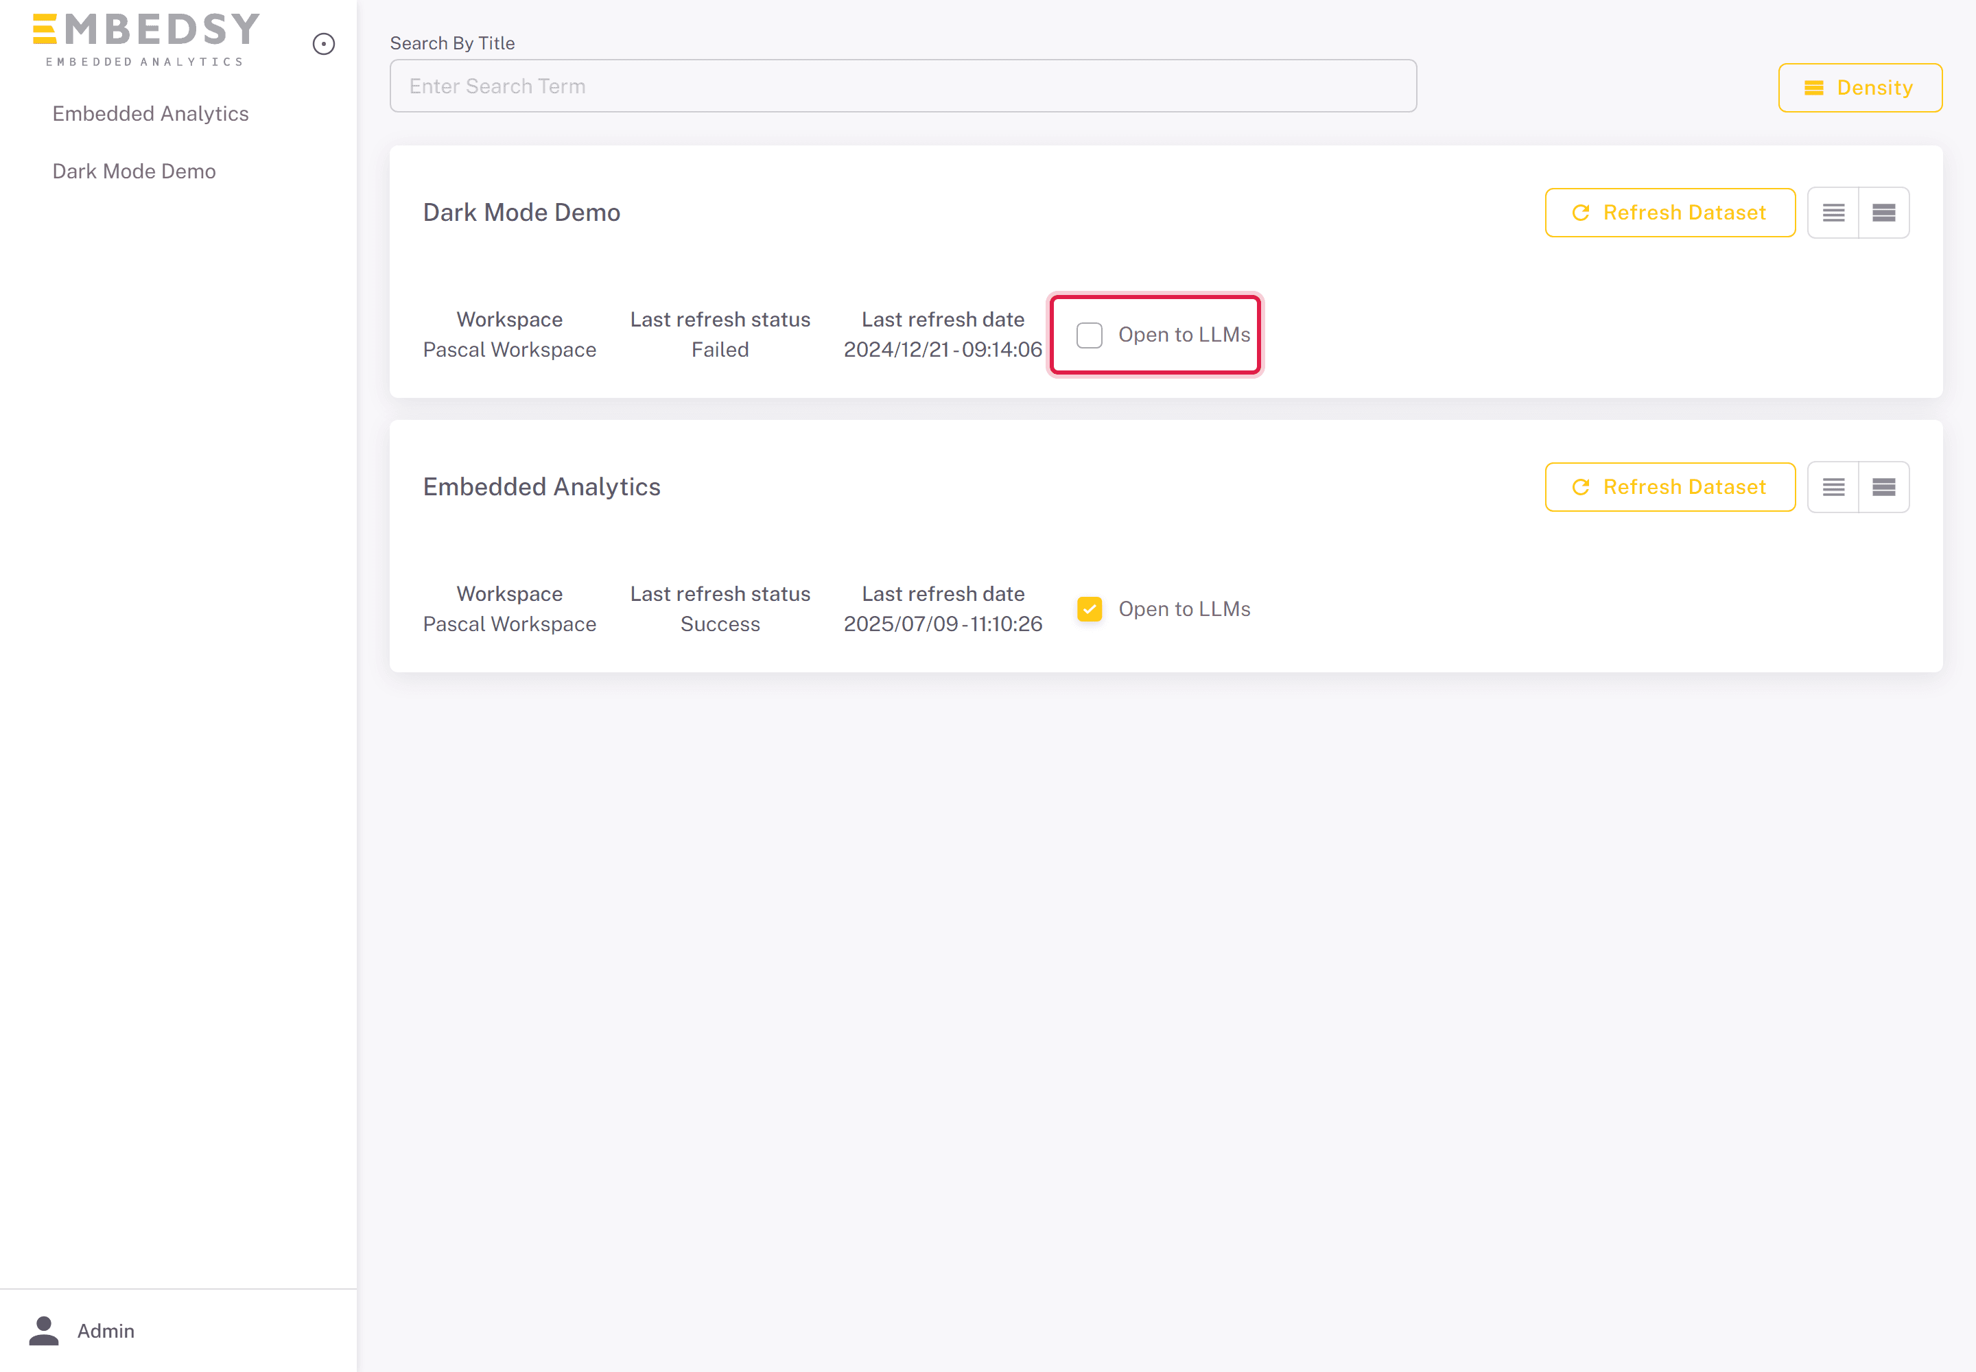Select dense list view for Dark Mode Demo
Viewport: 1976px width, 1372px height.
(x=1884, y=213)
